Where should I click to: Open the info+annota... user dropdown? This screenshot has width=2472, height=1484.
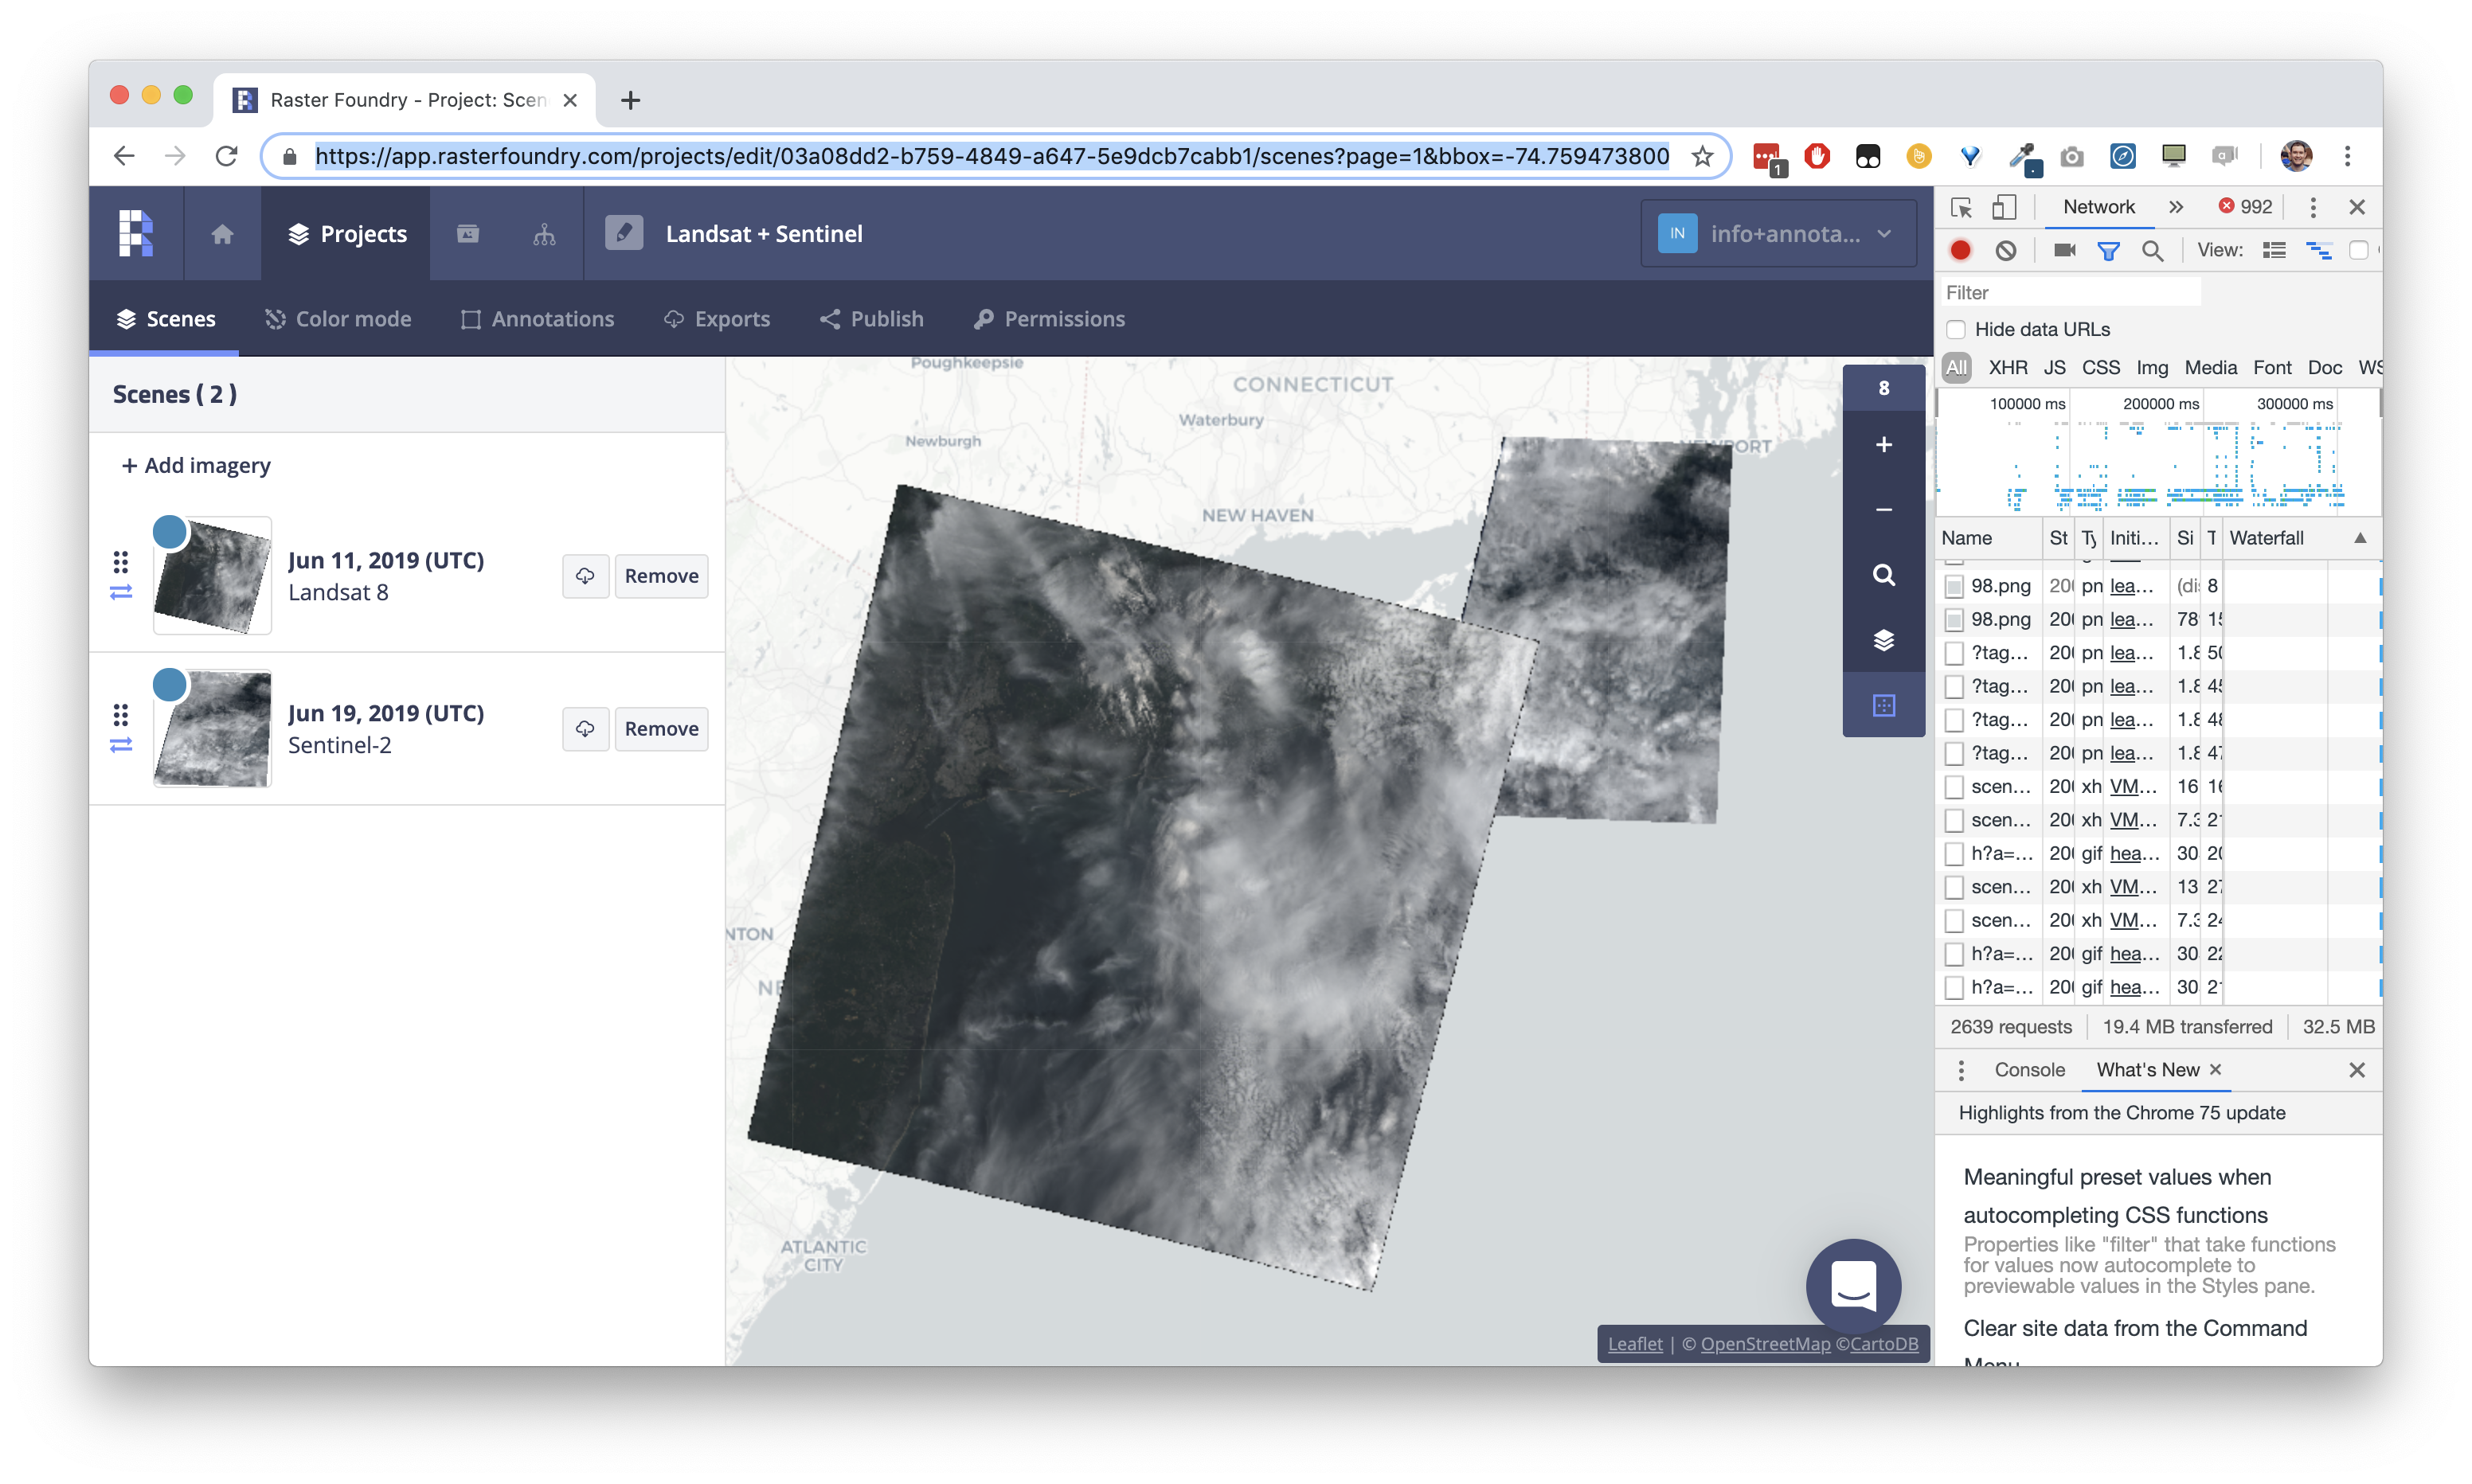1778,234
